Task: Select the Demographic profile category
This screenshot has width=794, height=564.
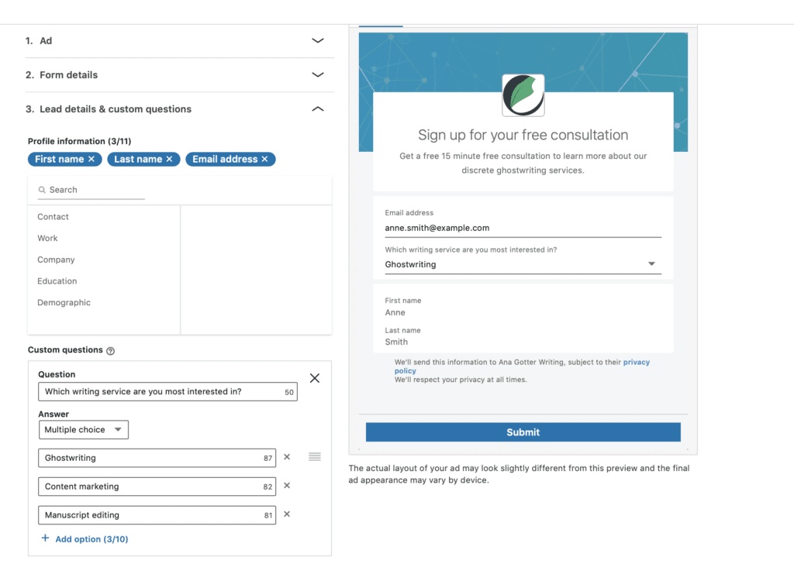Action: (64, 303)
